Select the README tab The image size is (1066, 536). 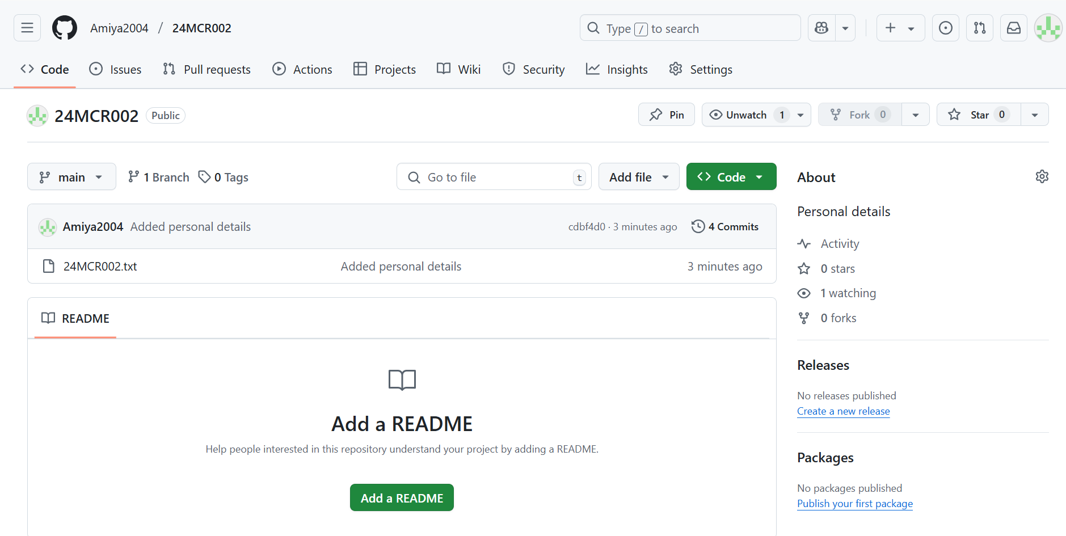tap(75, 318)
